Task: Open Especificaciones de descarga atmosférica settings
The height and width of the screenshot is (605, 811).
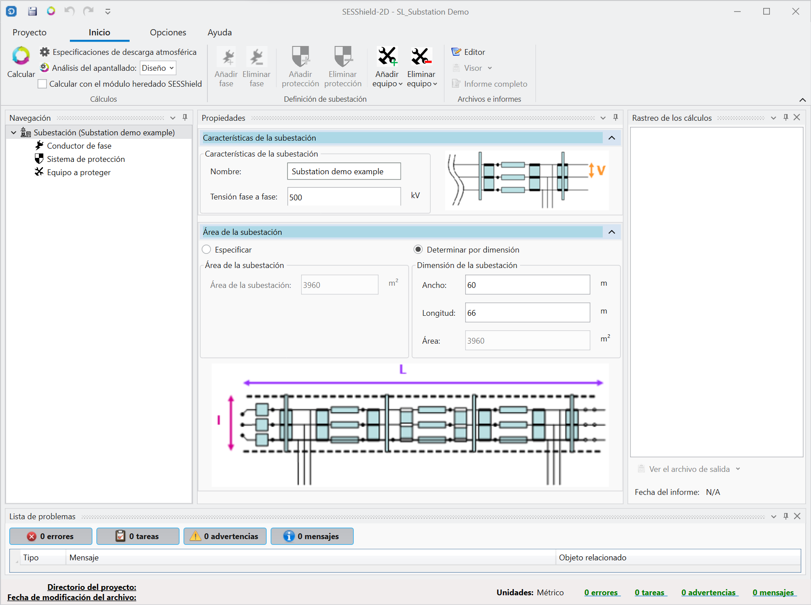Action: pos(118,52)
